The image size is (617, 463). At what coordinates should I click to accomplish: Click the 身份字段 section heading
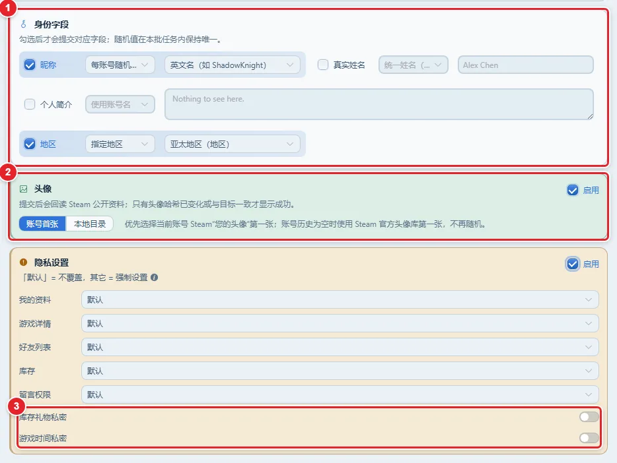[x=52, y=24]
